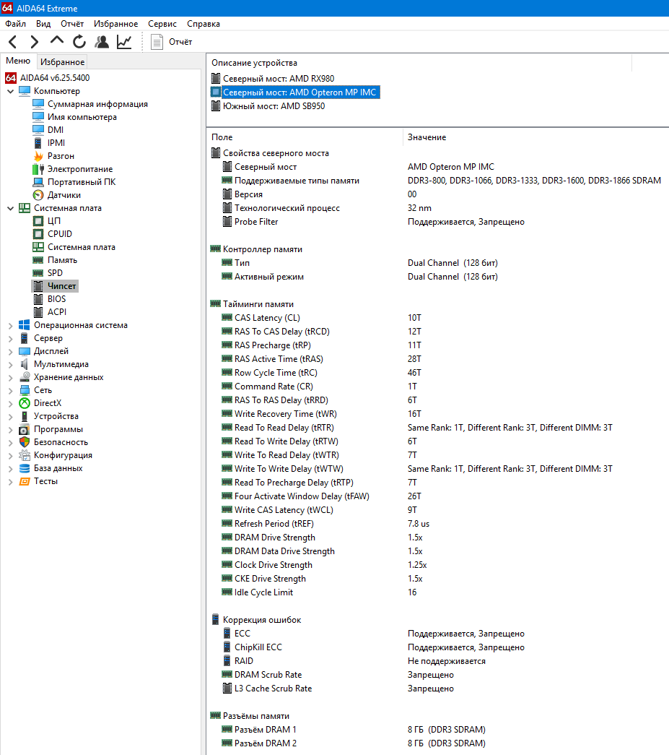Select the Безопасность shield icon

[x=25, y=442]
